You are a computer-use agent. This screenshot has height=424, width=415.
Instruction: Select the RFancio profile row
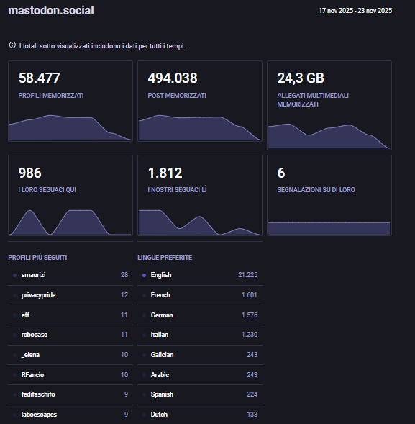point(70,375)
